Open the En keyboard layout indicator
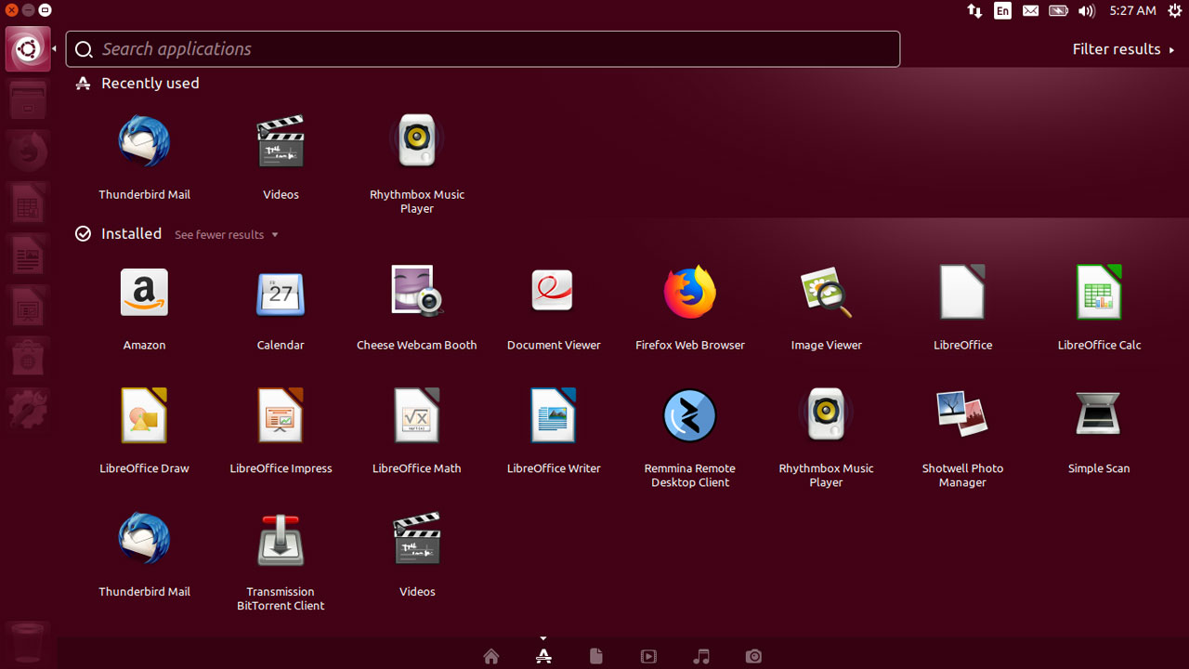1189x669 pixels. coord(1002,11)
